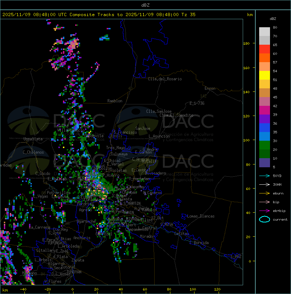The image size is (291, 294).
Task: Click the yellow eburn track arrow
Action: coord(264,193)
